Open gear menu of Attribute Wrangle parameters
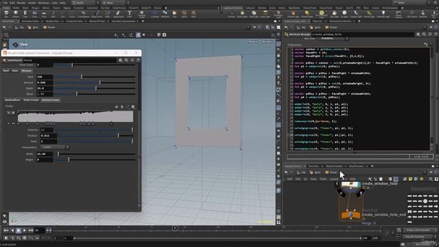Viewport: 439px width, 247px height. (418, 34)
